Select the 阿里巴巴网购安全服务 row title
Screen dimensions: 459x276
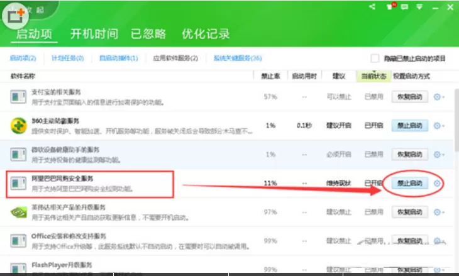pyautogui.click(x=62, y=179)
